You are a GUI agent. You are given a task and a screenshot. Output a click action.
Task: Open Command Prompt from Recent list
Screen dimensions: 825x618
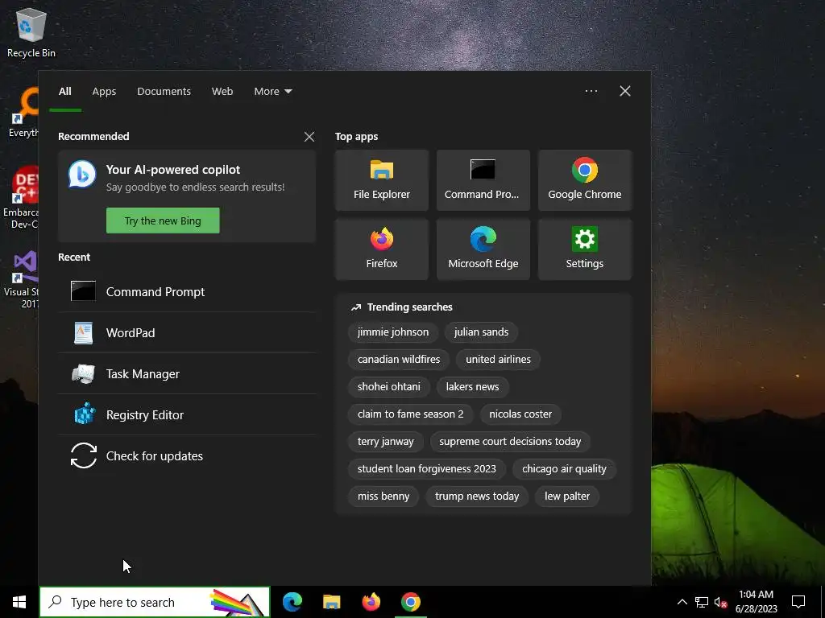click(x=187, y=291)
